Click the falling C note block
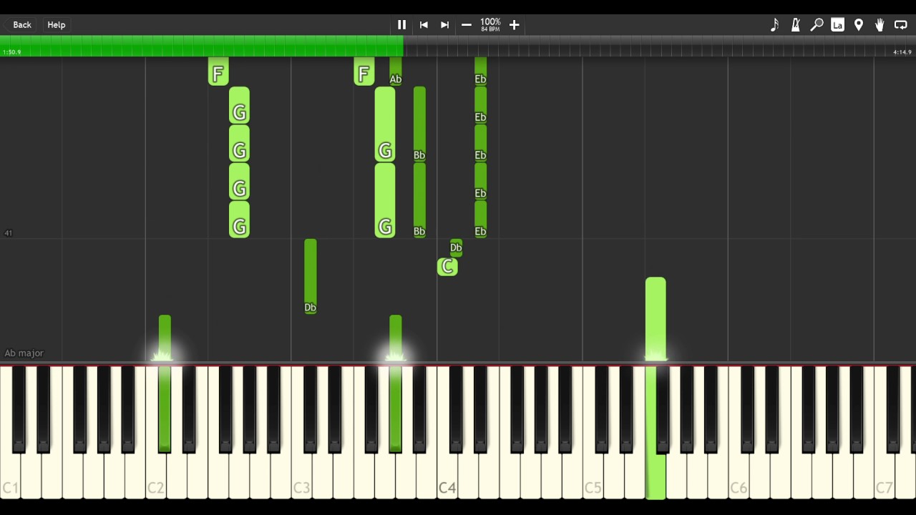This screenshot has height=515, width=916. tap(447, 267)
